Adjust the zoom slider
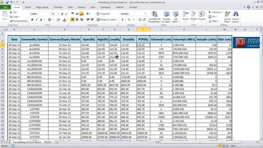The width and height of the screenshot is (263, 148). [x=250, y=146]
